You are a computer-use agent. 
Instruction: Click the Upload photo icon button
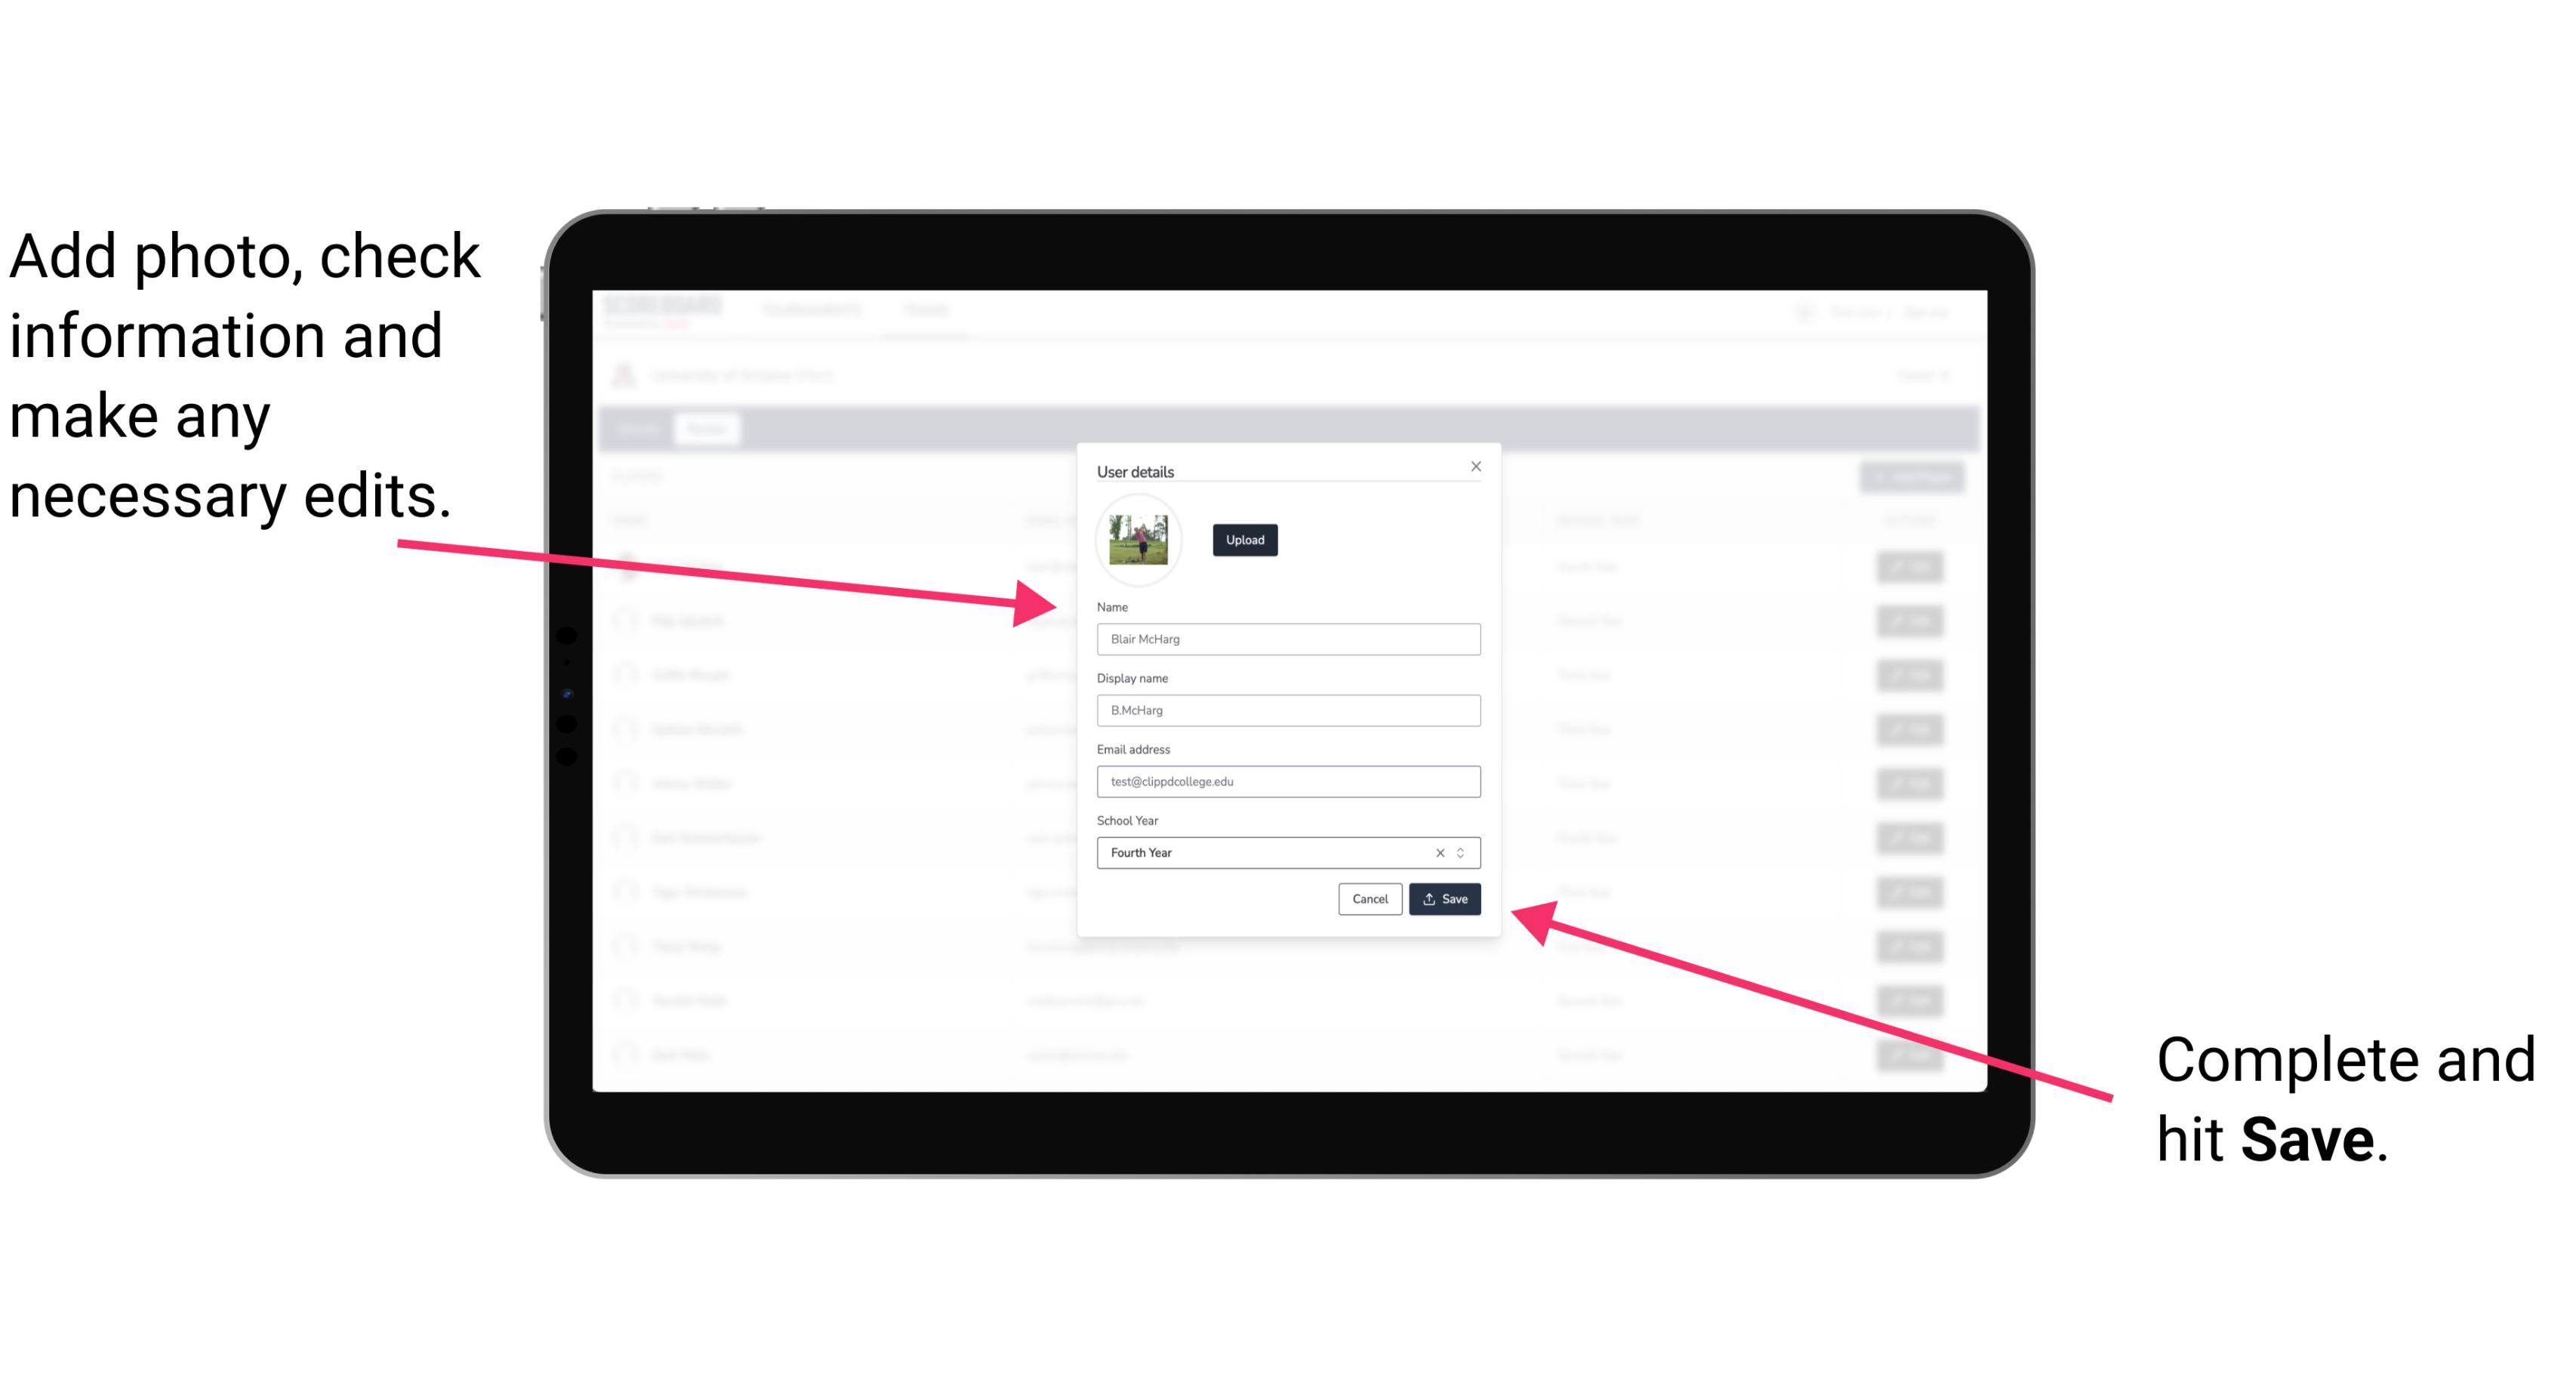point(1244,540)
